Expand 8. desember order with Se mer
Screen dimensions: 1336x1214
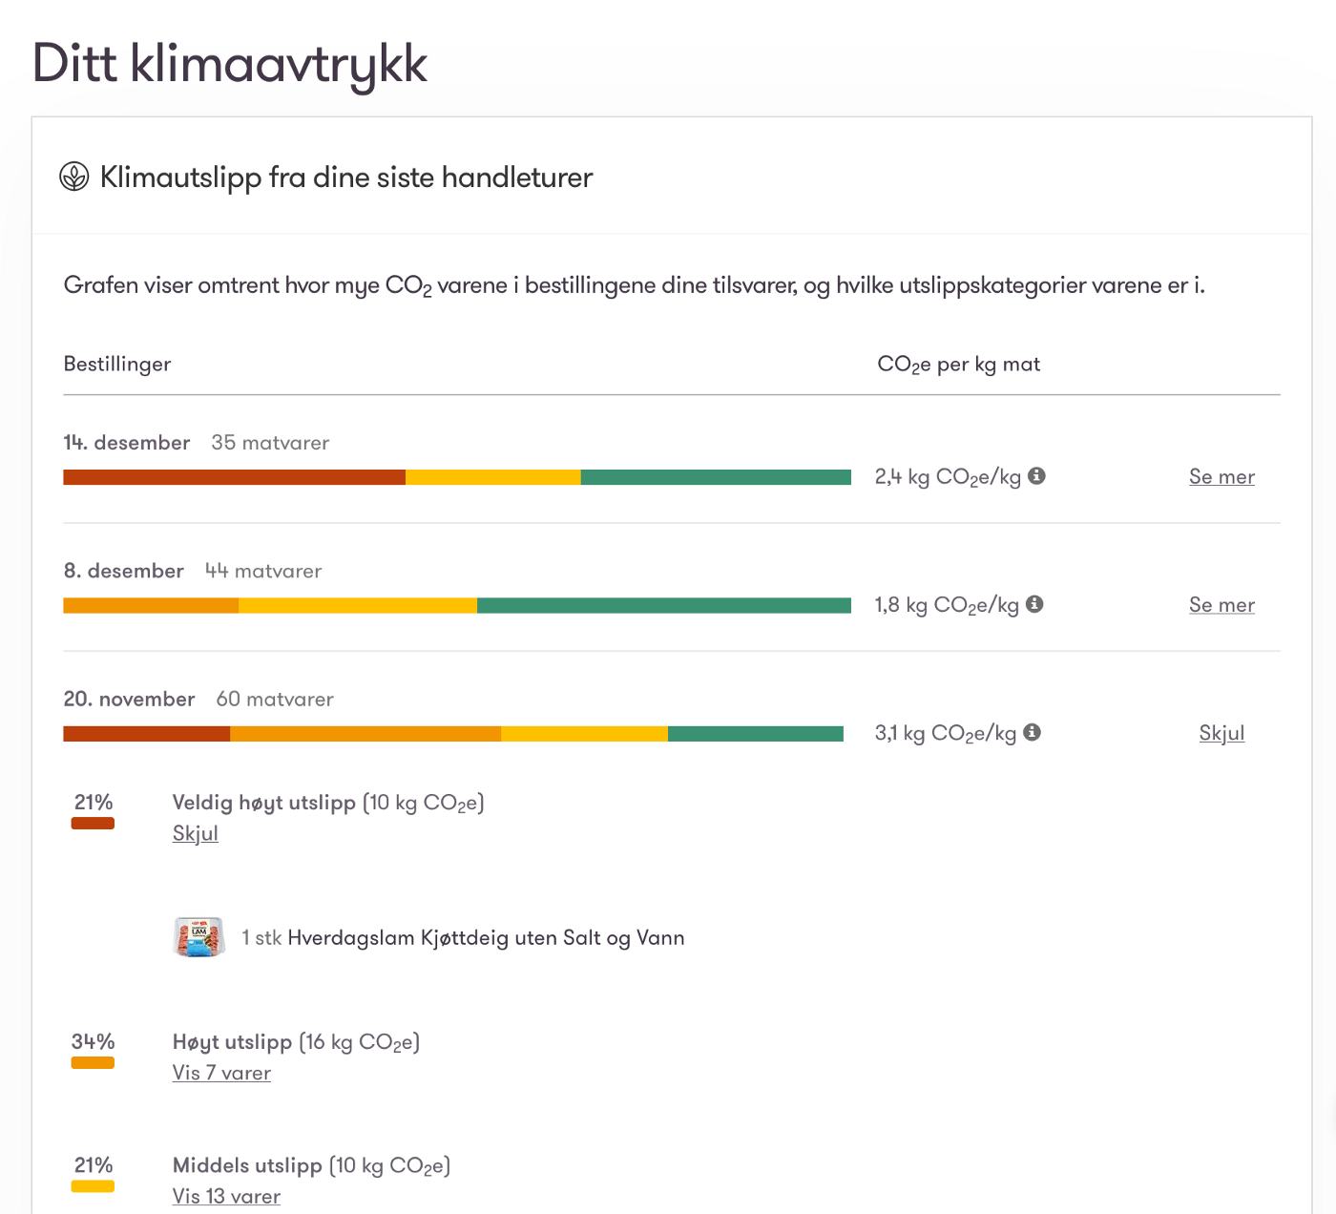(1221, 605)
